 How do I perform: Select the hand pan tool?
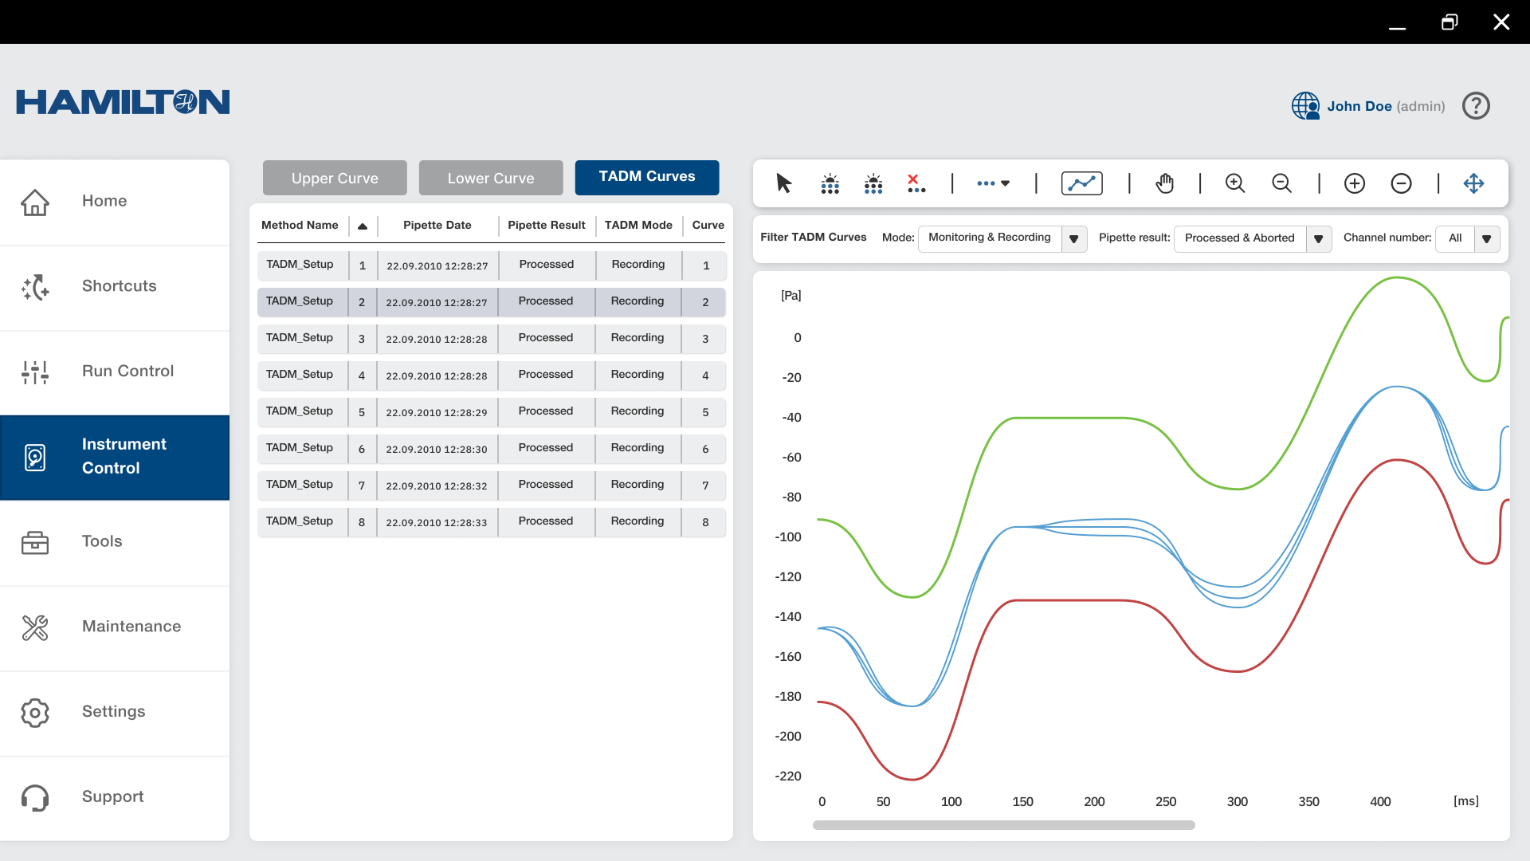click(x=1164, y=183)
